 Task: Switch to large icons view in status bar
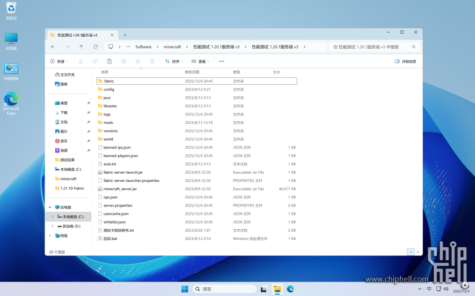pyautogui.click(x=418, y=252)
